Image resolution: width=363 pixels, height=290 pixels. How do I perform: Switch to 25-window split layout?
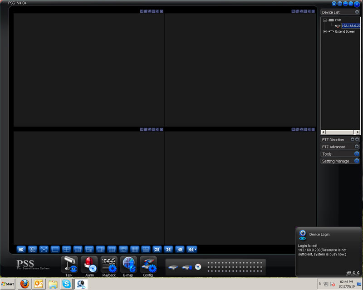coord(157,249)
